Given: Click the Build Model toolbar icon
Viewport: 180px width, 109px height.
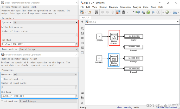Looking at the screenshot, I should pos(175,12).
